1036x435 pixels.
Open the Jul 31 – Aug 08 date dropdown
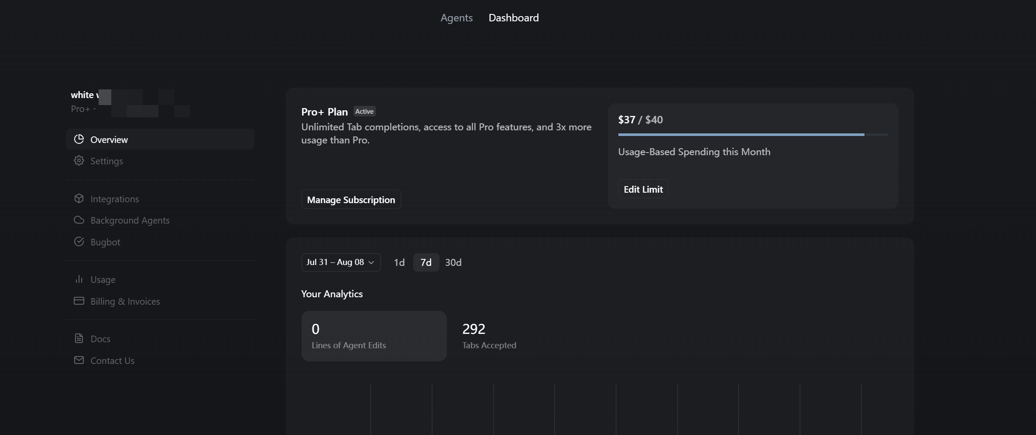click(x=341, y=262)
